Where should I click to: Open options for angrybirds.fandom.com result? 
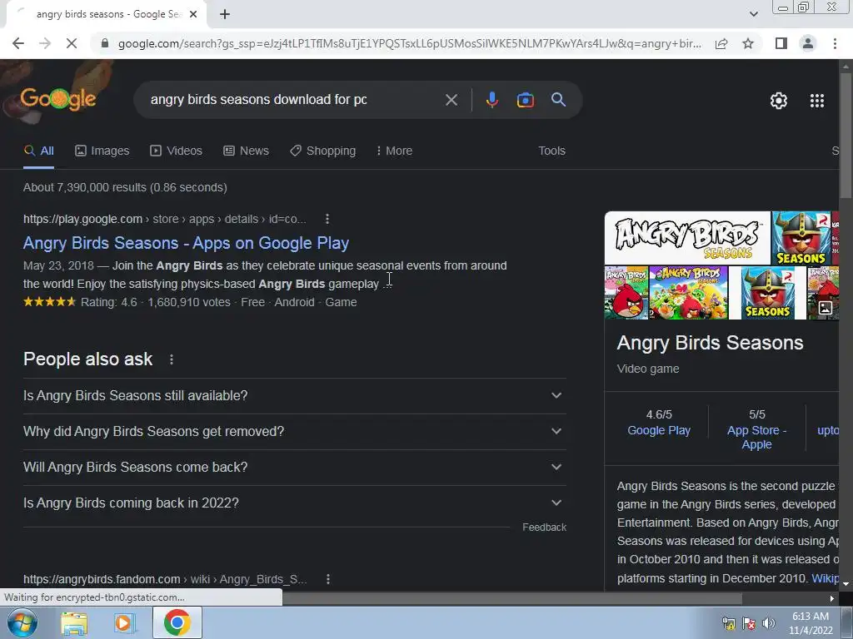tap(328, 579)
